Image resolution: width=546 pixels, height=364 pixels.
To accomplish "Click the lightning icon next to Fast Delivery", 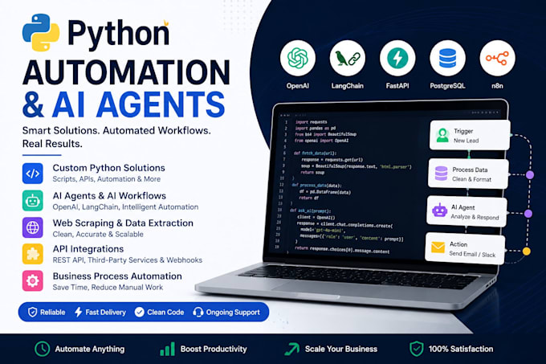I will click(x=79, y=312).
